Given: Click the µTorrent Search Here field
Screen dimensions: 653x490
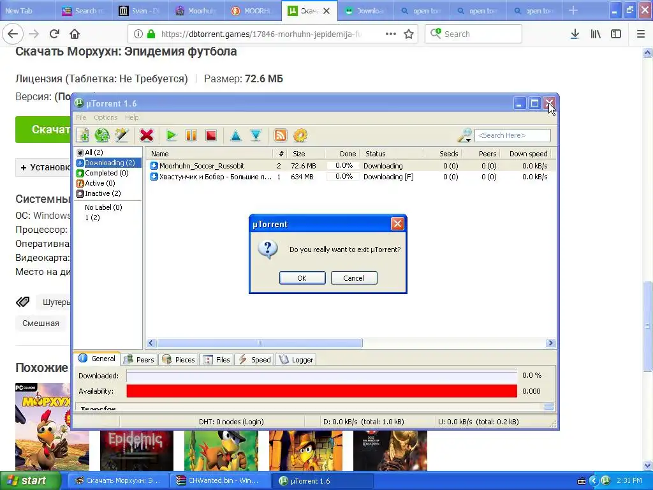Looking at the screenshot, I should click(513, 135).
